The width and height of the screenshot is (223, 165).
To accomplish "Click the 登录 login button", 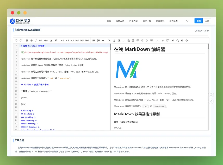I will coord(199,21).
